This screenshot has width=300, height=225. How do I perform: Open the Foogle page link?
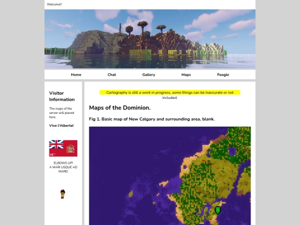coord(223,74)
